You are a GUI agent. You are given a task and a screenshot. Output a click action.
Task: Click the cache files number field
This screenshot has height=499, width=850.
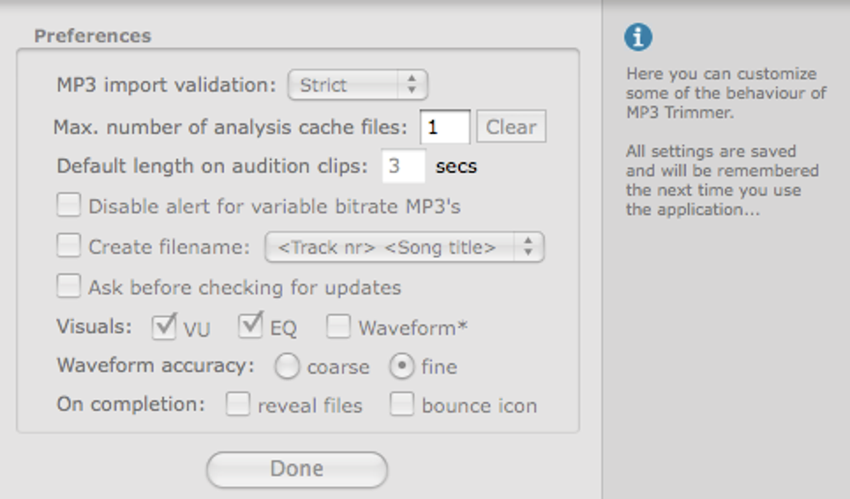pos(444,127)
